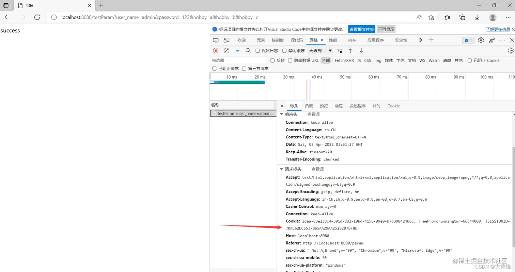
Task: Open the 负载 request tab
Action: (309, 106)
